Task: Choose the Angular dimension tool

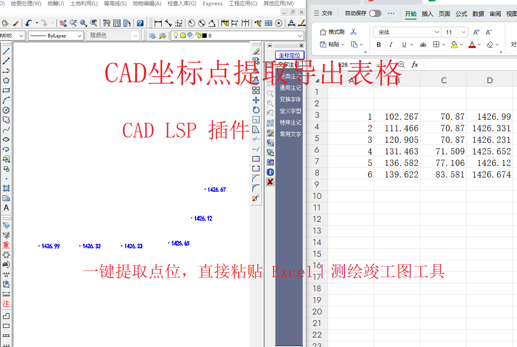Action: 212,23
